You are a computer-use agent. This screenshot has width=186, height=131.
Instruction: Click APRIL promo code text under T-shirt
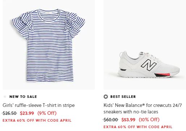click(x=66, y=120)
